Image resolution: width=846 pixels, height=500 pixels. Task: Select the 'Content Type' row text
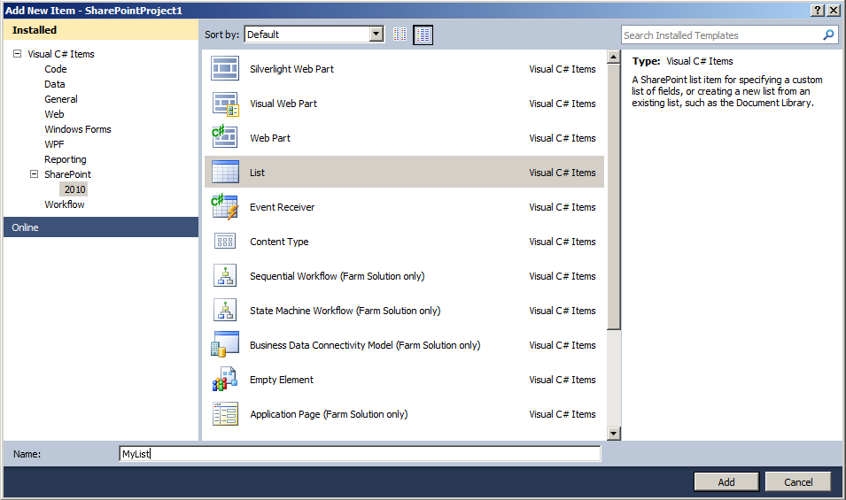point(279,242)
